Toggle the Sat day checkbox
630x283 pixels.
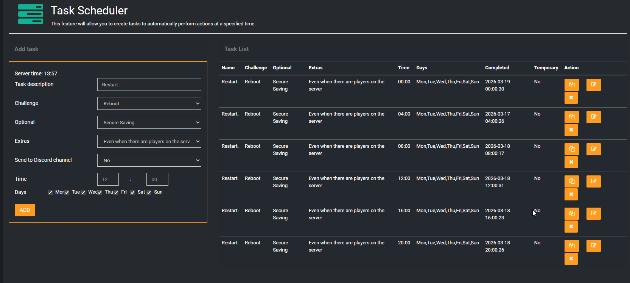(x=132, y=192)
